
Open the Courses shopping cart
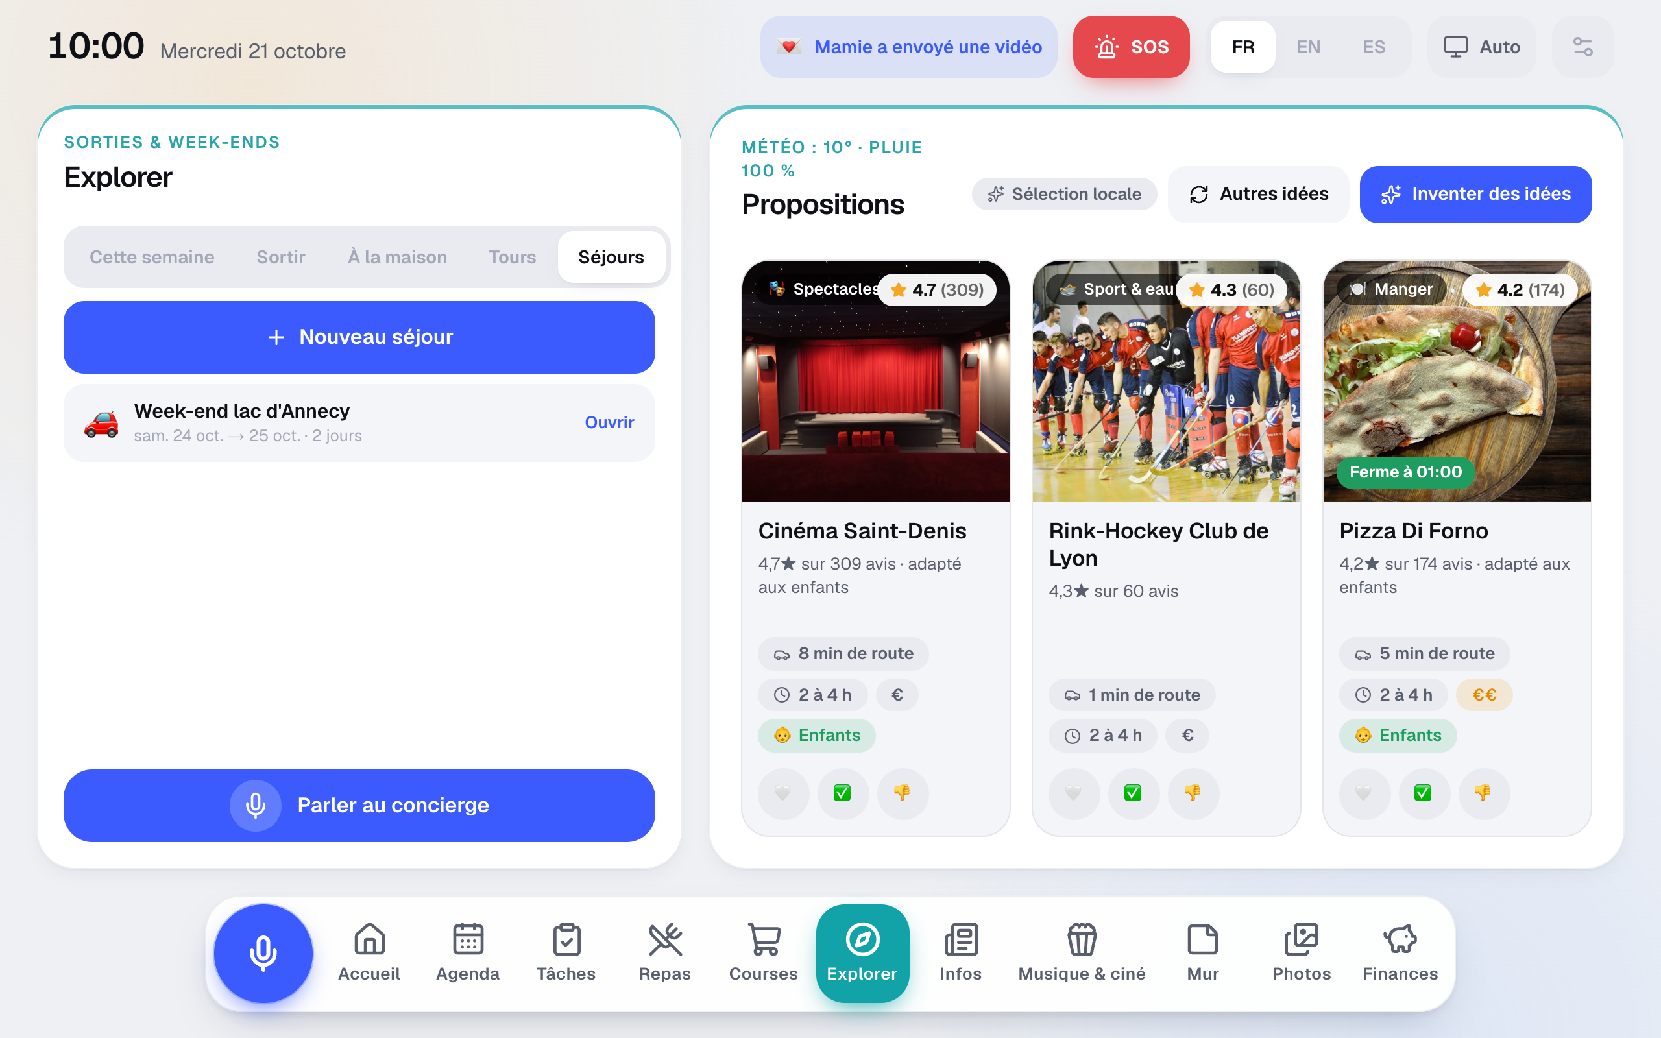(x=763, y=953)
